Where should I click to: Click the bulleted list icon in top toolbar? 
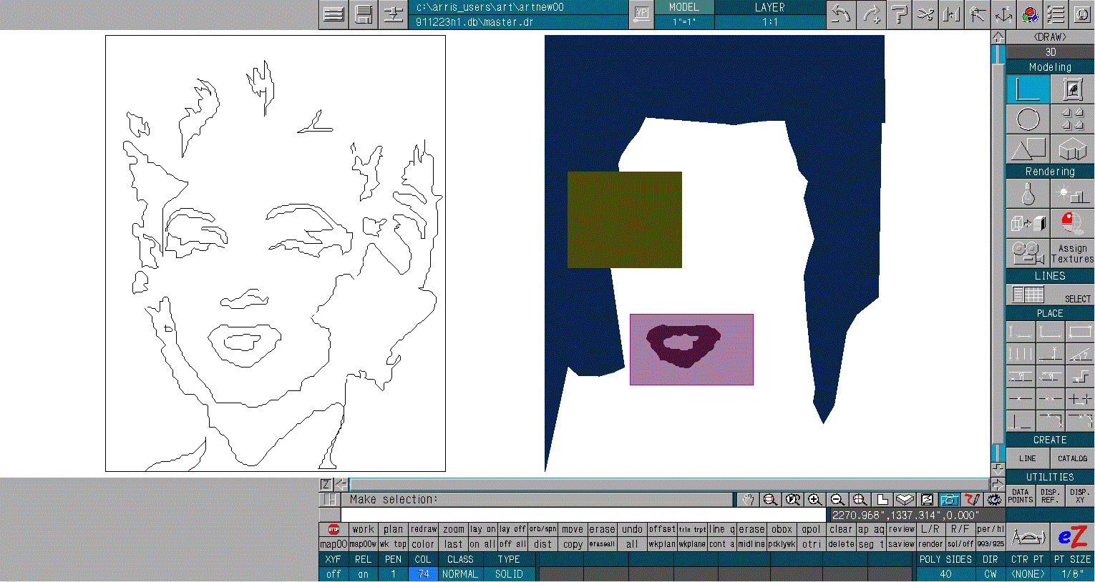click(x=1056, y=14)
